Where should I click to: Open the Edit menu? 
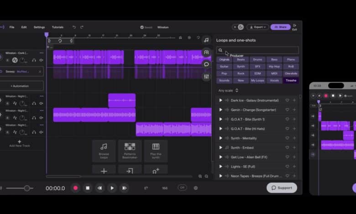(x=24, y=27)
